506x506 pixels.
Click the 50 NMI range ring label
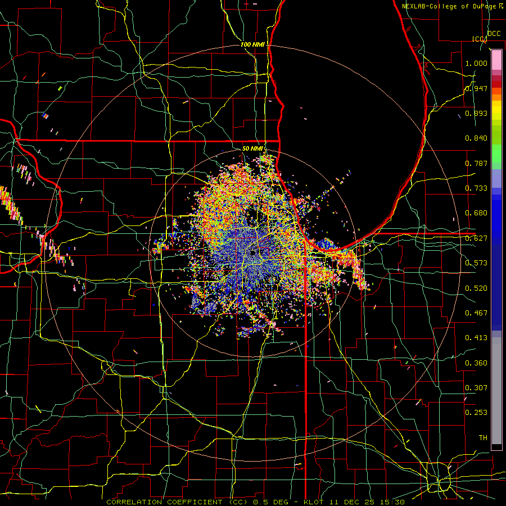[252, 148]
